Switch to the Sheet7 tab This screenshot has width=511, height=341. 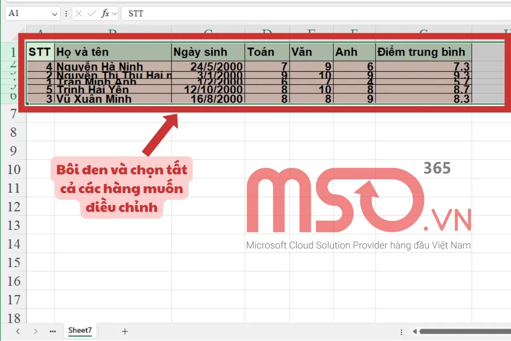click(x=80, y=330)
